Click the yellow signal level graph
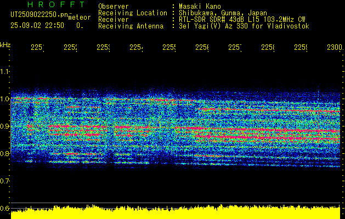The width and height of the screenshot is (345, 219). [176, 212]
